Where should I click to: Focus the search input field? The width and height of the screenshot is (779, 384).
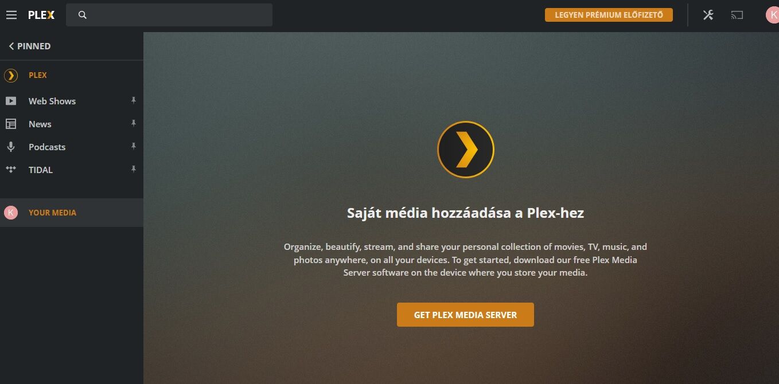click(x=169, y=15)
